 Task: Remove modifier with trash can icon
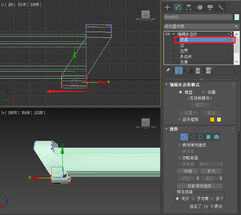198,70
